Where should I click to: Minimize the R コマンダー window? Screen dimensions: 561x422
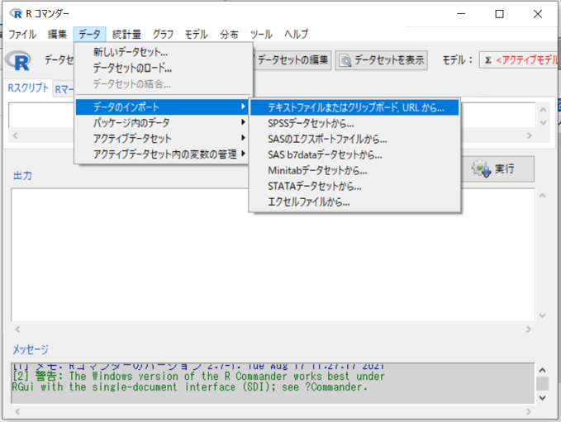point(461,14)
